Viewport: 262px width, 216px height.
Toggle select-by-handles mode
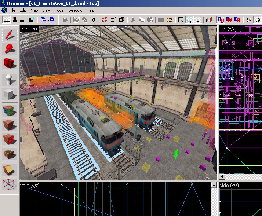click(181, 20)
